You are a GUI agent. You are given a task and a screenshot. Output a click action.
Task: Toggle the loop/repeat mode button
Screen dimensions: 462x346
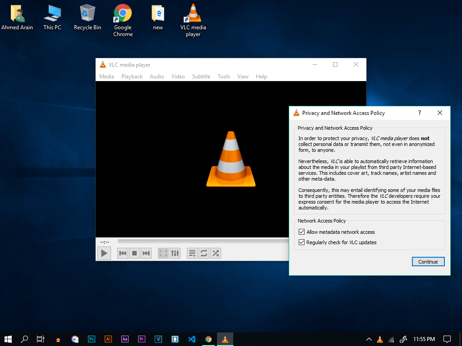pos(204,253)
